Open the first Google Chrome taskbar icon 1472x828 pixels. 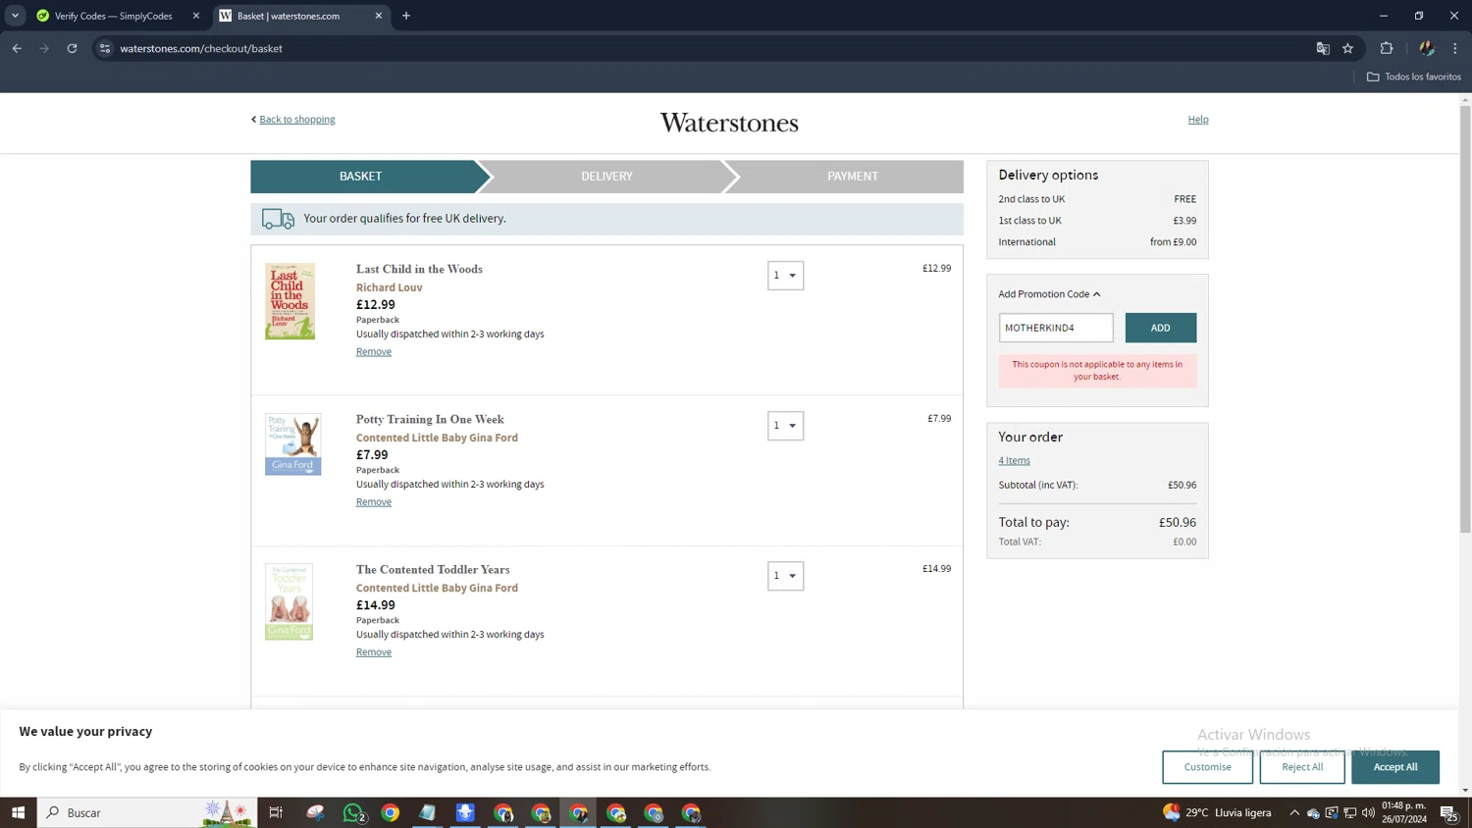tap(391, 812)
